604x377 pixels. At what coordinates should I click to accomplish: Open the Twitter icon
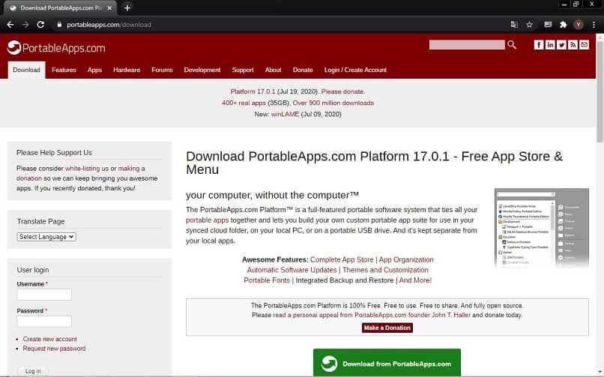point(561,45)
